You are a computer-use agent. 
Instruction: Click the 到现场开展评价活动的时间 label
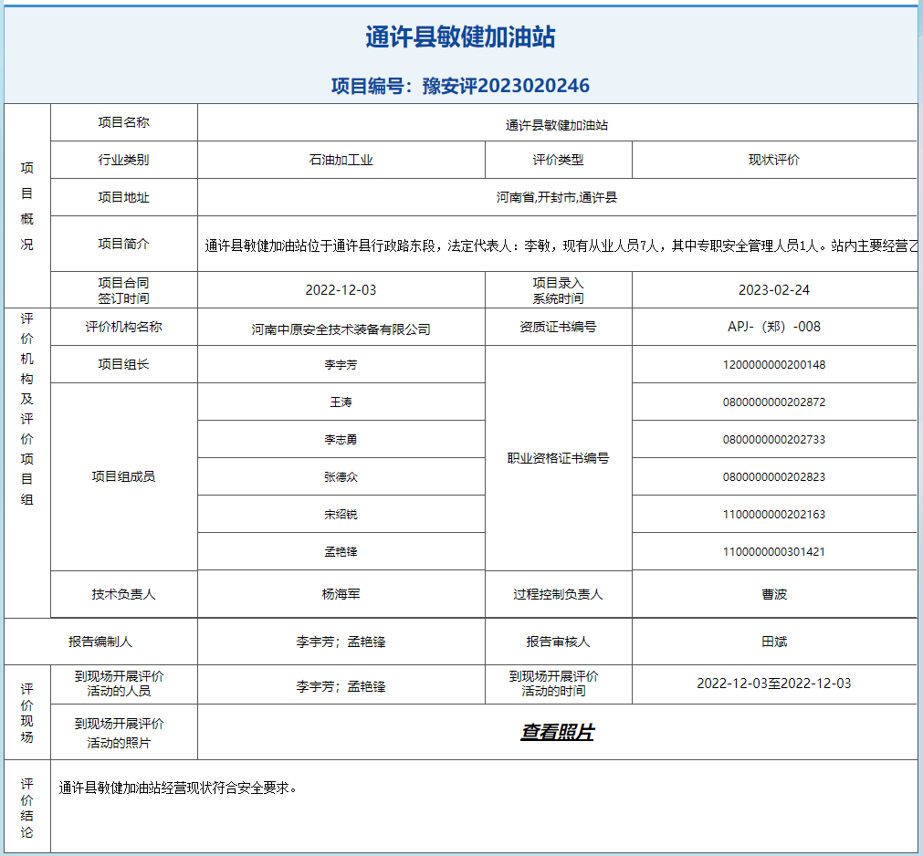click(553, 684)
